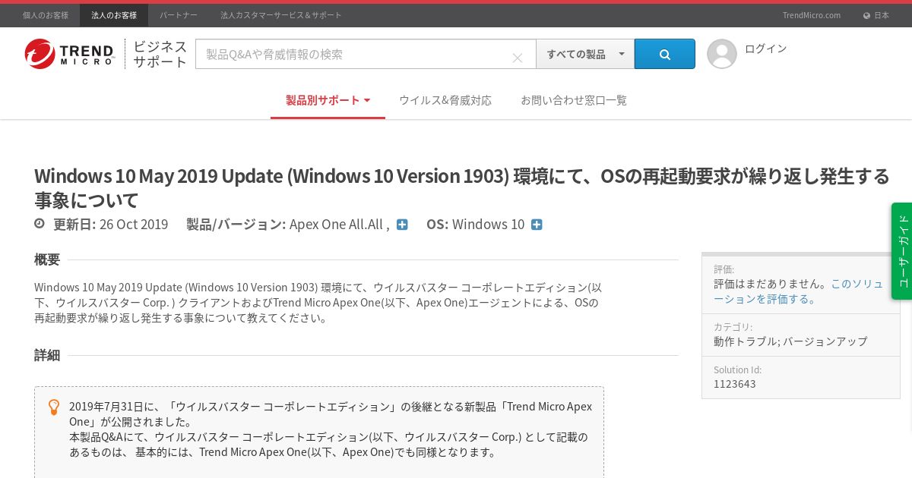Expand the OS list plus icon
This screenshot has height=478, width=912.
537,225
